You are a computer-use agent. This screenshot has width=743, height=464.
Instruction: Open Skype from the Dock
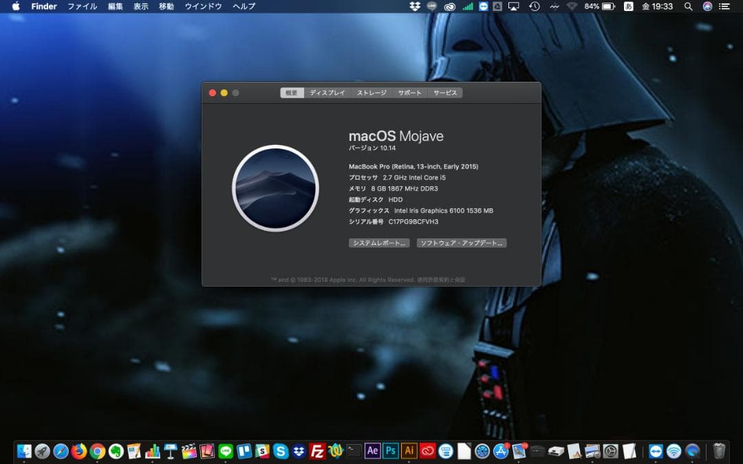tap(281, 452)
